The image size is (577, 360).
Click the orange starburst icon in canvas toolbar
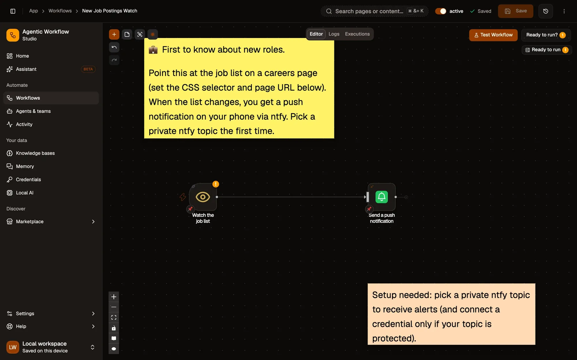[153, 35]
